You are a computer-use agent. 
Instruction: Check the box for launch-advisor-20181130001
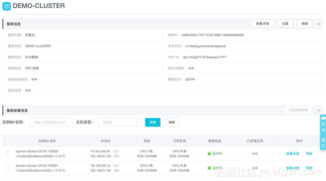8,167
